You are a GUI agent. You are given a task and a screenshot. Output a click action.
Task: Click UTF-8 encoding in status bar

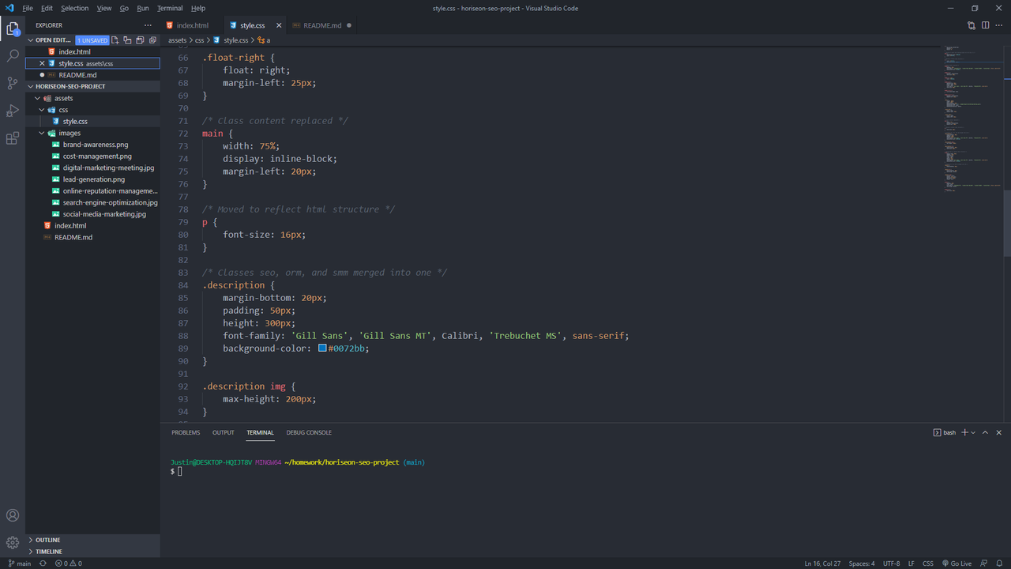click(891, 563)
